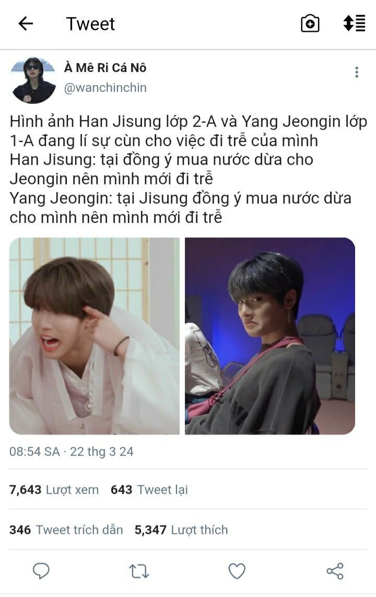Open the @wanchinchin handle link
This screenshot has width=376, height=597.
105,88
